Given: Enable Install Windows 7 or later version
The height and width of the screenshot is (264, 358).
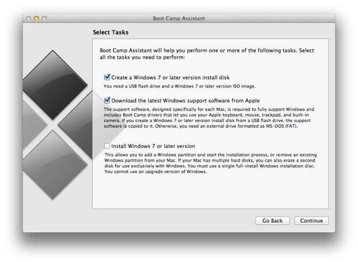Looking at the screenshot, I should [x=107, y=146].
